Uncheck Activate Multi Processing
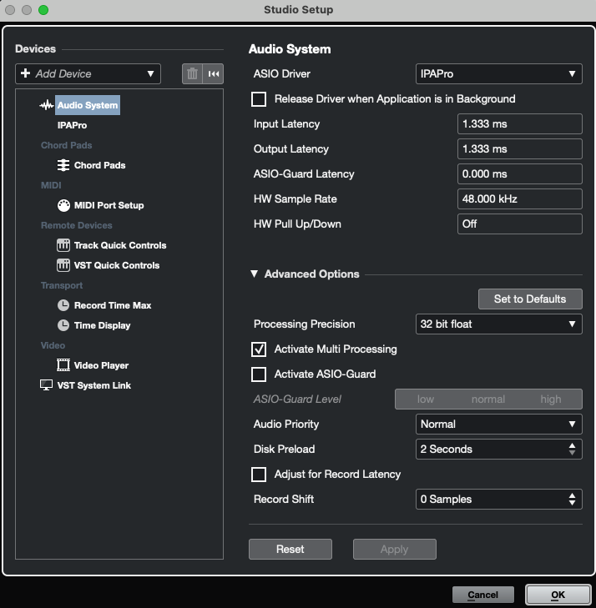The width and height of the screenshot is (596, 608). 259,349
